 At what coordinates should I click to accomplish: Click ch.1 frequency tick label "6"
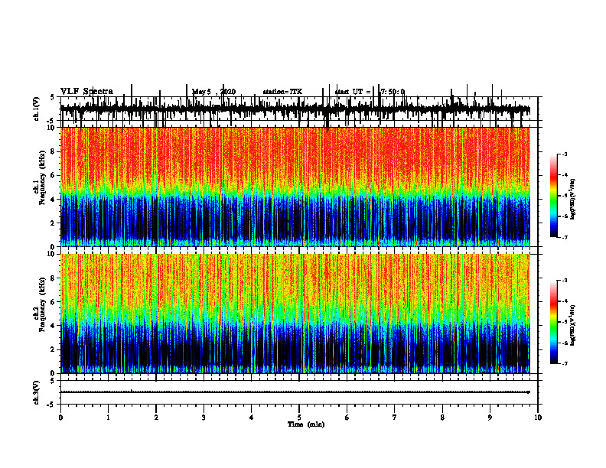(54, 175)
